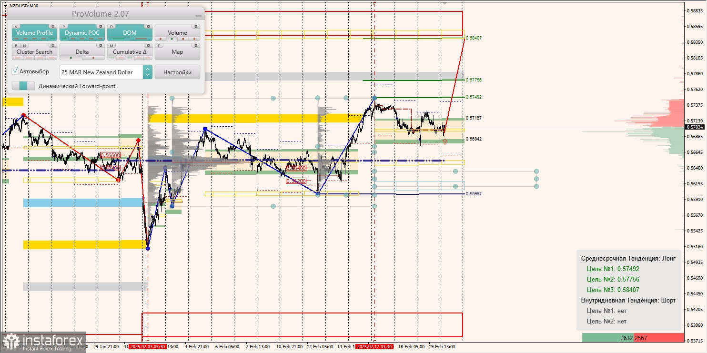Open the Настройки settings button

(177, 72)
